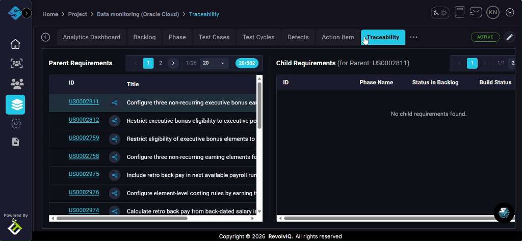Viewport: 522px width, 241px height.
Task: Click Parent Requirements horizontal scrollbar thumb
Action: point(122,219)
